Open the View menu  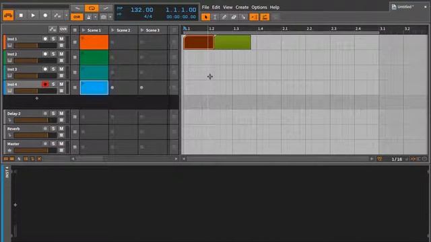pos(228,7)
